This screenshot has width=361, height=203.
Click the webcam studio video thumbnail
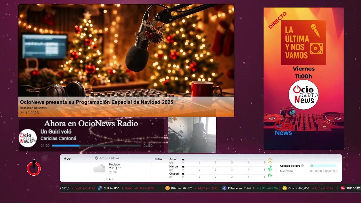coord(192,135)
